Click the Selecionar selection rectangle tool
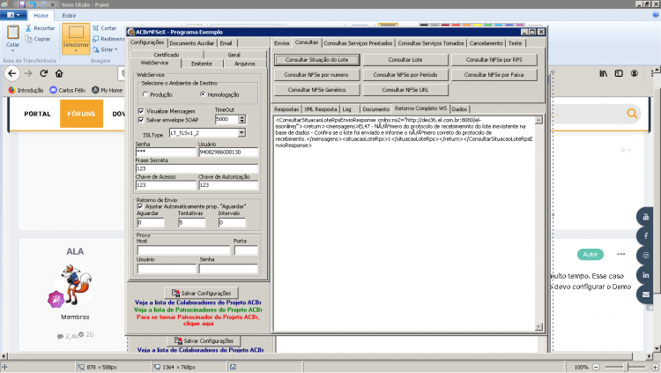The image size is (661, 373). (x=76, y=33)
